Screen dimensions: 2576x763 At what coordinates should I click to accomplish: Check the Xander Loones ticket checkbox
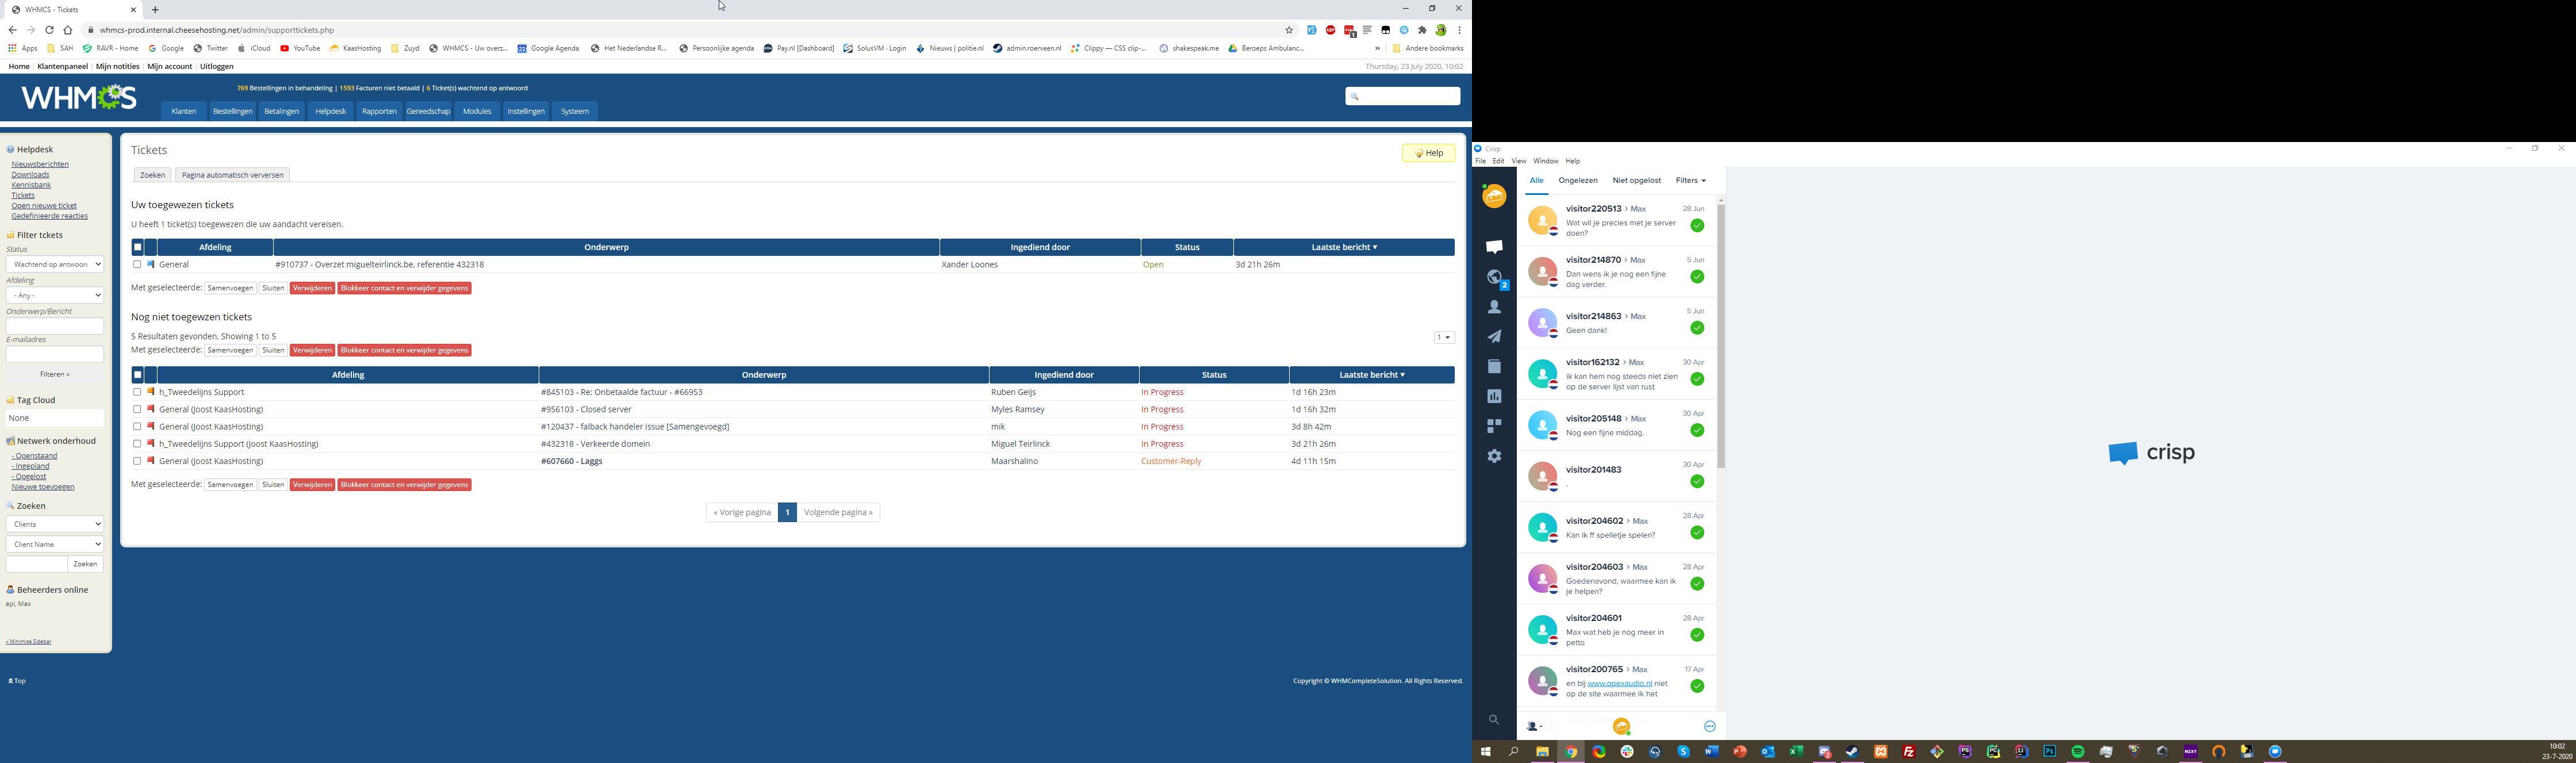coord(137,265)
